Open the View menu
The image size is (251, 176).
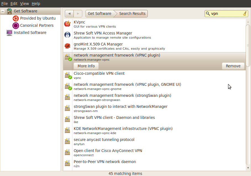click(25, 4)
